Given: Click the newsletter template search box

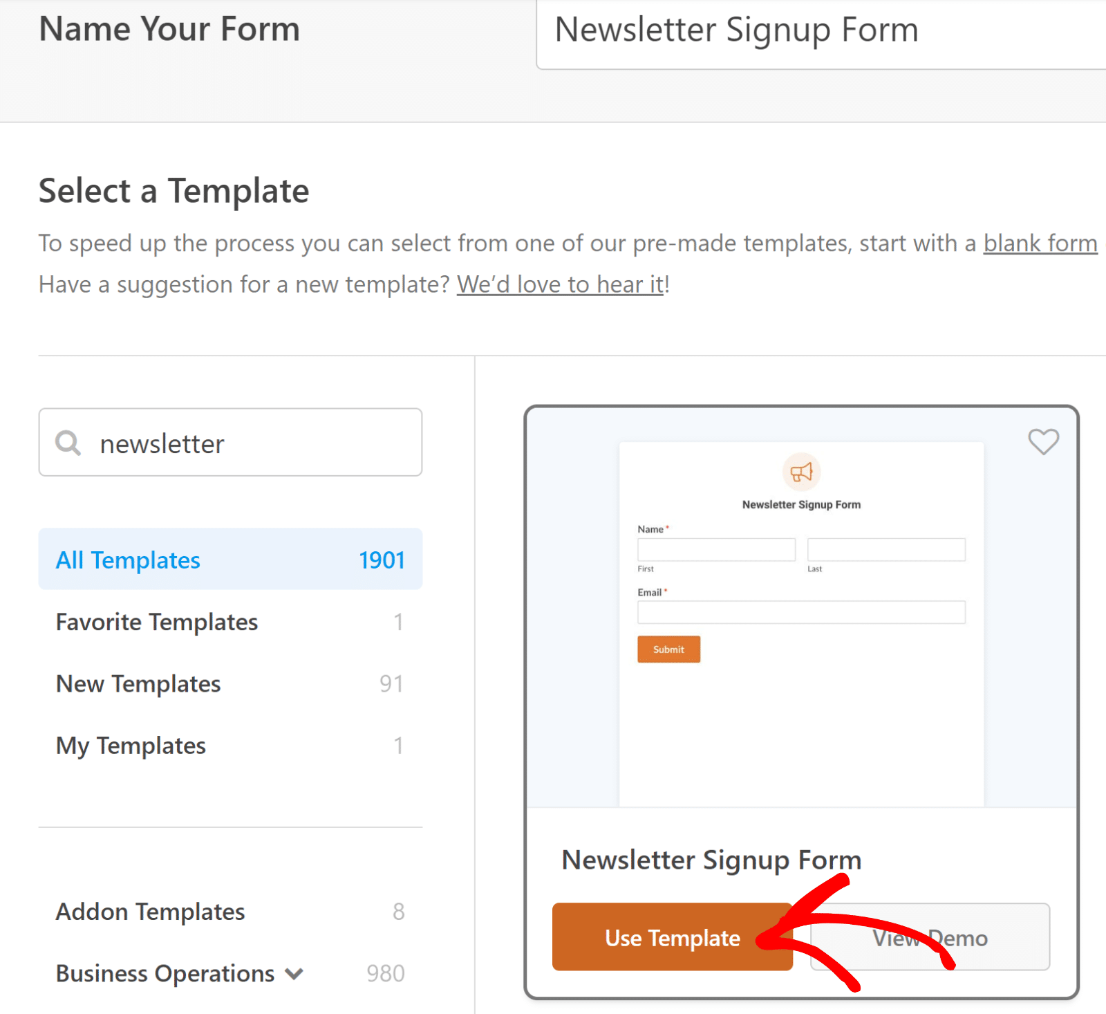Looking at the screenshot, I should [x=230, y=442].
